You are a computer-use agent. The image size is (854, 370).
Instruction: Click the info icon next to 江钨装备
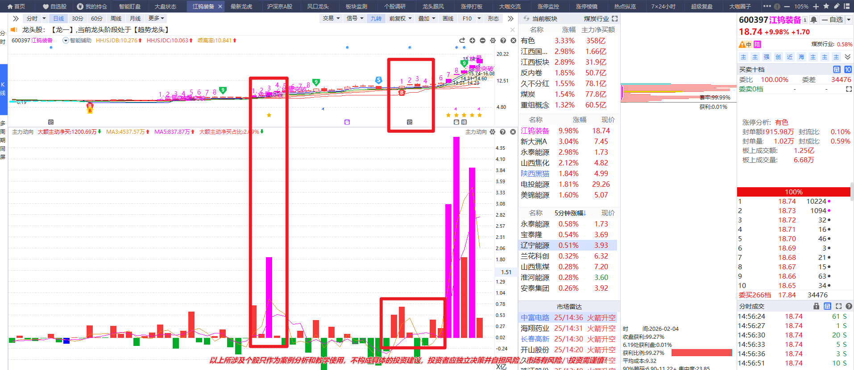point(805,20)
